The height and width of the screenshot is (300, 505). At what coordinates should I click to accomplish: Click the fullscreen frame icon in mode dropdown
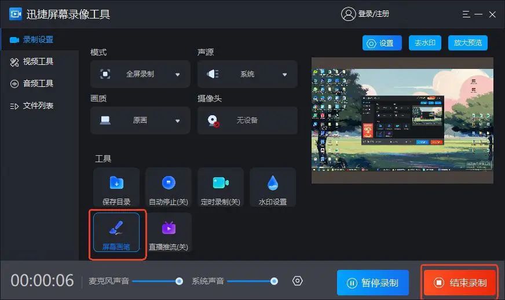(105, 74)
